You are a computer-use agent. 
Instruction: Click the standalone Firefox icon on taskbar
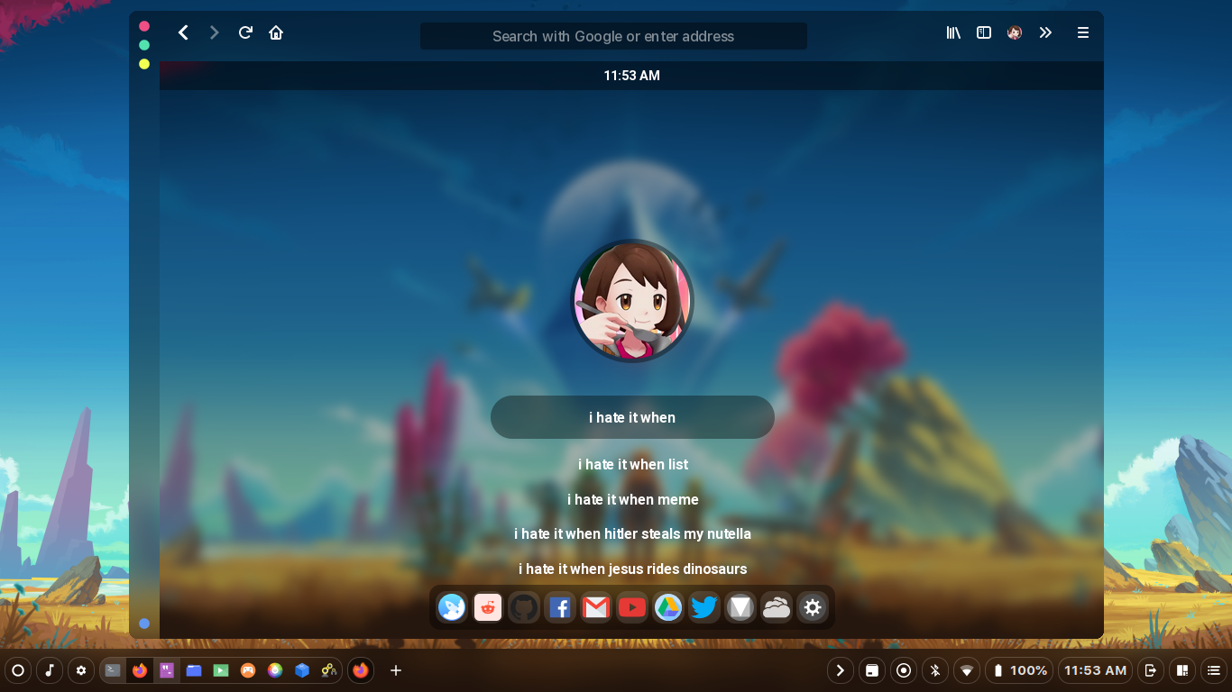click(x=361, y=670)
